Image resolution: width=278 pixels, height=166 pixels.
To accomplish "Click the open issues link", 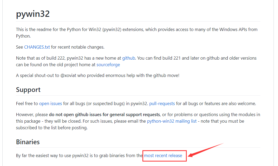I will pyautogui.click(x=51, y=103).
